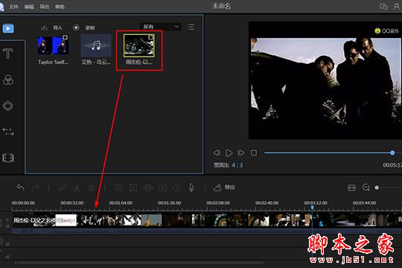This screenshot has width=402, height=268.
Task: Click inside the video preview screen
Action: click(x=325, y=80)
